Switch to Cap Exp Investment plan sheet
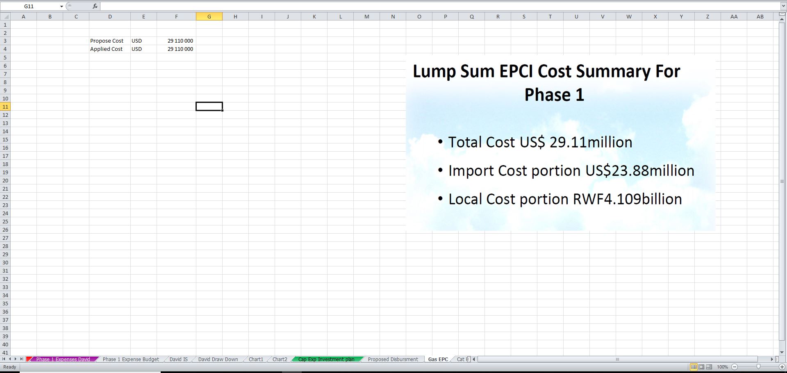This screenshot has height=373, width=787. click(326, 359)
